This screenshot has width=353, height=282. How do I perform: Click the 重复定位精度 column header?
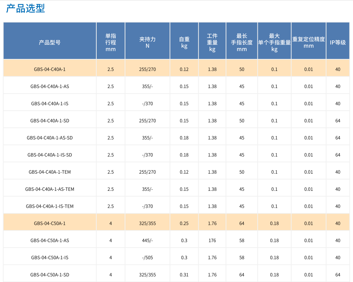[309, 42]
